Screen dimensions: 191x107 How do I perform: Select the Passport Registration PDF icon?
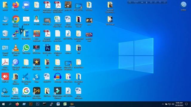pos(47,36)
